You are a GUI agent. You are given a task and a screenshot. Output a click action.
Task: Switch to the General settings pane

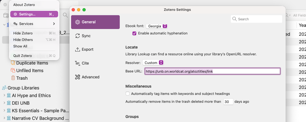(x=95, y=22)
